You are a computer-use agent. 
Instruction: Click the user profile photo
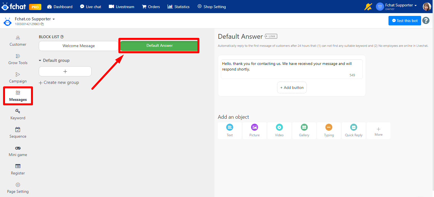click(x=427, y=6)
